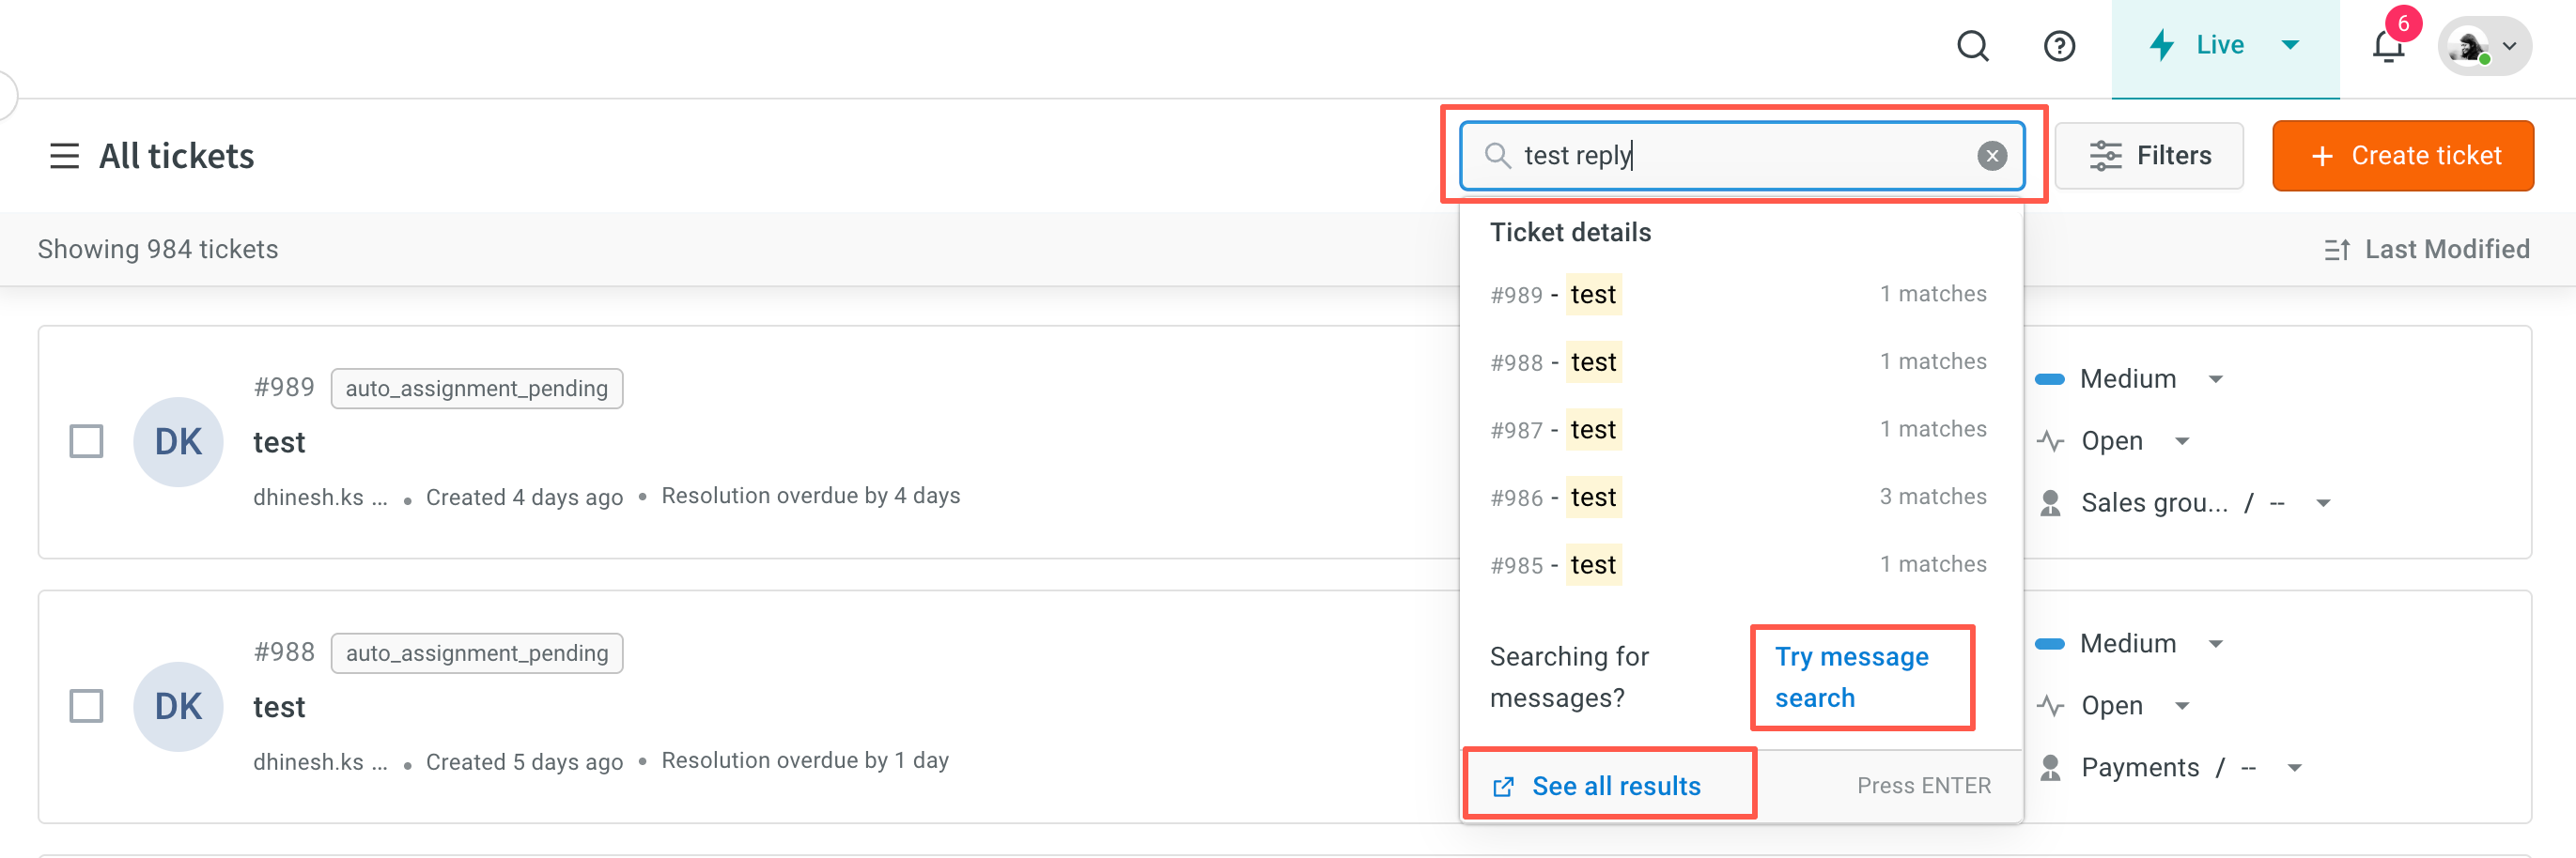
Task: Select checkbox for ticket #988
Action: pos(86,705)
